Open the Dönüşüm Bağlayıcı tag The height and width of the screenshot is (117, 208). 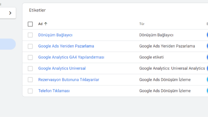coord(55,35)
